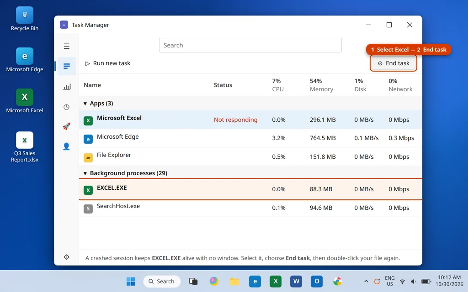This screenshot has width=468, height=292.
Task: Click the SearchHost.exe process icon
Action: [x=88, y=209]
